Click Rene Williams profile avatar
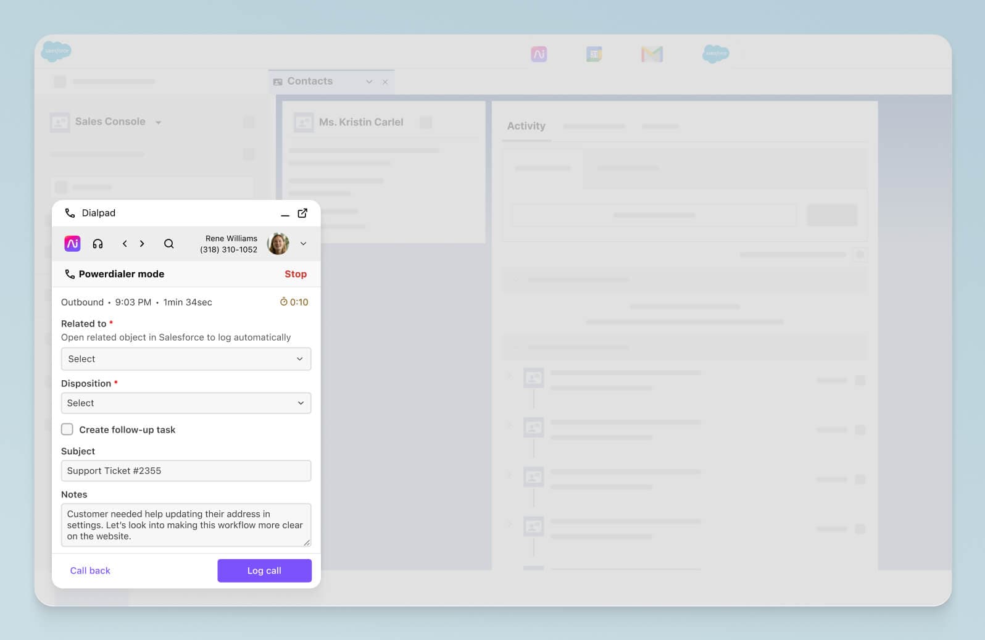Image resolution: width=985 pixels, height=640 pixels. point(278,244)
